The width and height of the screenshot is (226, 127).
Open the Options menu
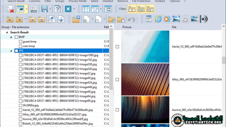coord(175,1)
